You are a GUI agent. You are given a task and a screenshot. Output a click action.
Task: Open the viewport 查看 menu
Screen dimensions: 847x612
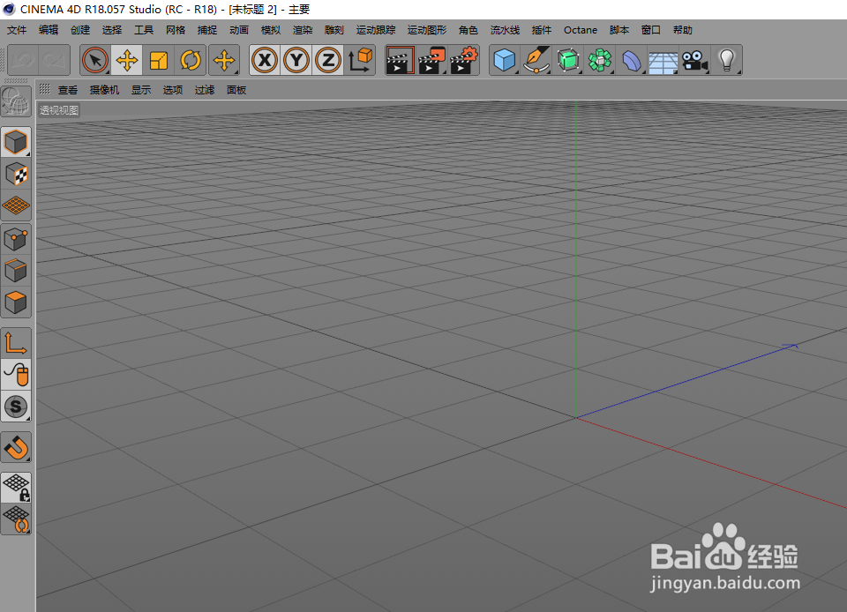coord(68,90)
